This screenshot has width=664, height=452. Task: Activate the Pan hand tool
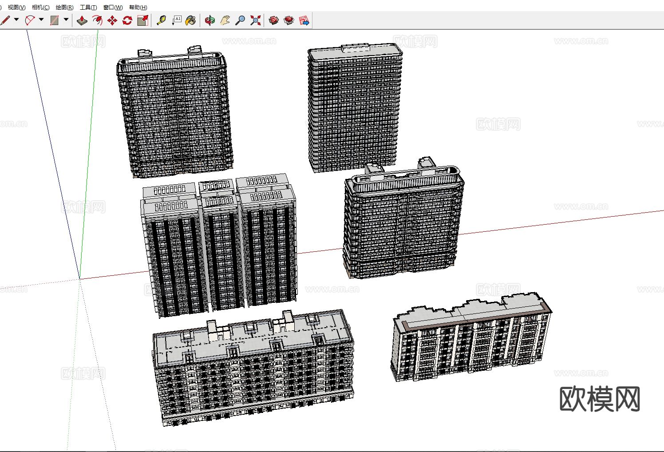click(x=225, y=20)
